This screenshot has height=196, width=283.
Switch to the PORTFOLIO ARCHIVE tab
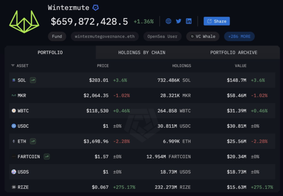(x=234, y=53)
